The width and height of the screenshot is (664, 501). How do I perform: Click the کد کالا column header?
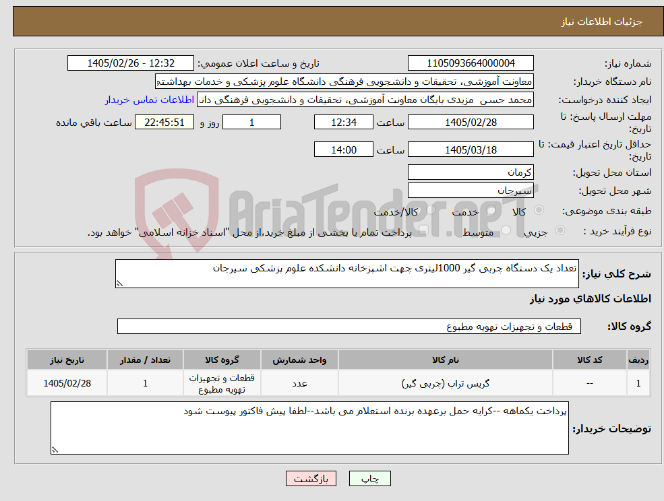coord(589,360)
